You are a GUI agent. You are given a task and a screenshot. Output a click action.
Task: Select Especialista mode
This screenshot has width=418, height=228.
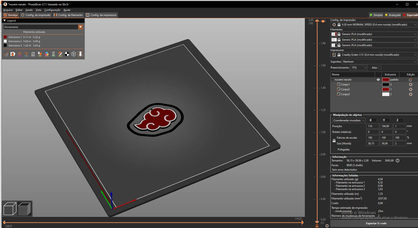tap(410, 15)
